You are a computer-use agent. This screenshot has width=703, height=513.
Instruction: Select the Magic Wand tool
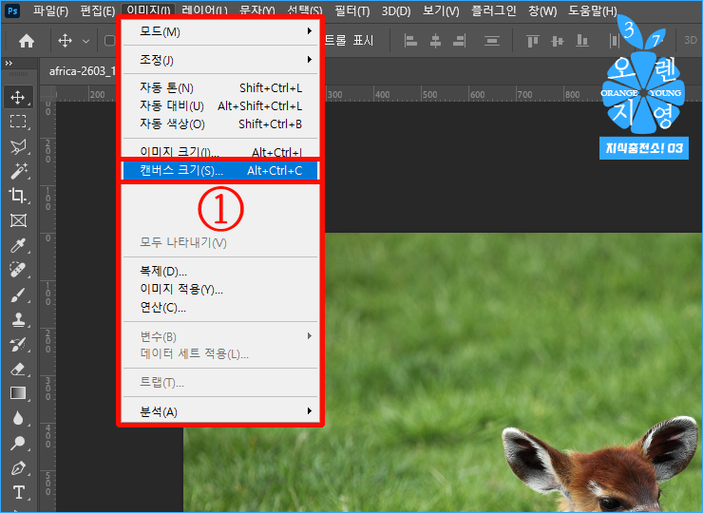[18, 171]
